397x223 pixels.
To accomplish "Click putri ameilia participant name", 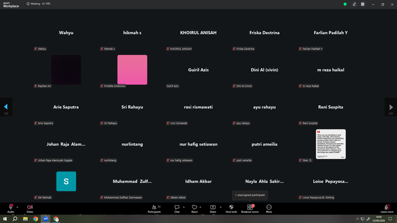I will 264,144.
